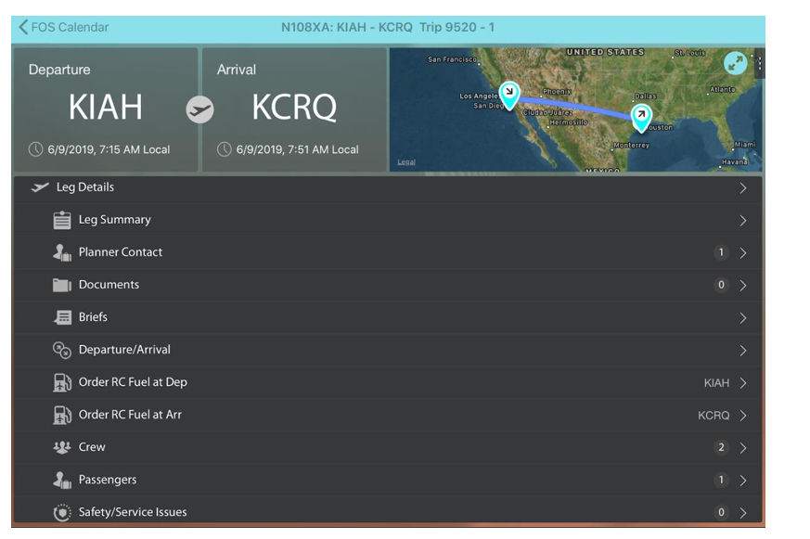Tap the Departure KIAH card
The image size is (810, 539).
pyautogui.click(x=105, y=109)
